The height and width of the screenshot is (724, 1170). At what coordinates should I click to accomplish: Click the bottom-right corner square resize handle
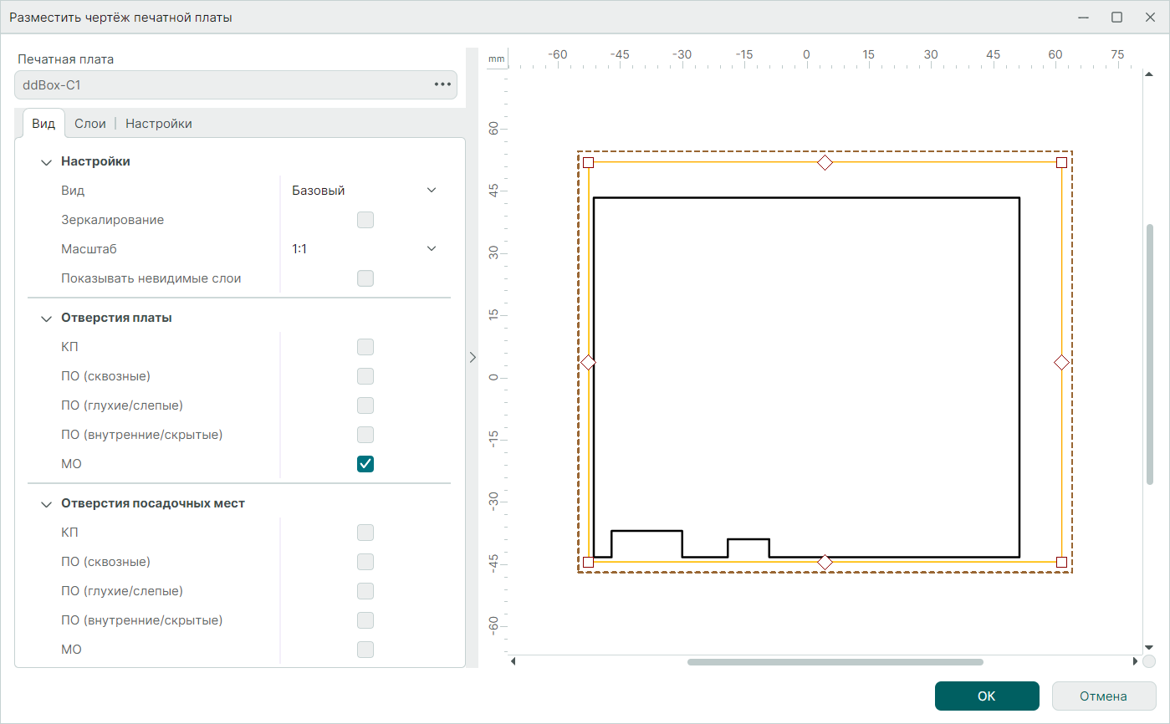[x=1061, y=562]
